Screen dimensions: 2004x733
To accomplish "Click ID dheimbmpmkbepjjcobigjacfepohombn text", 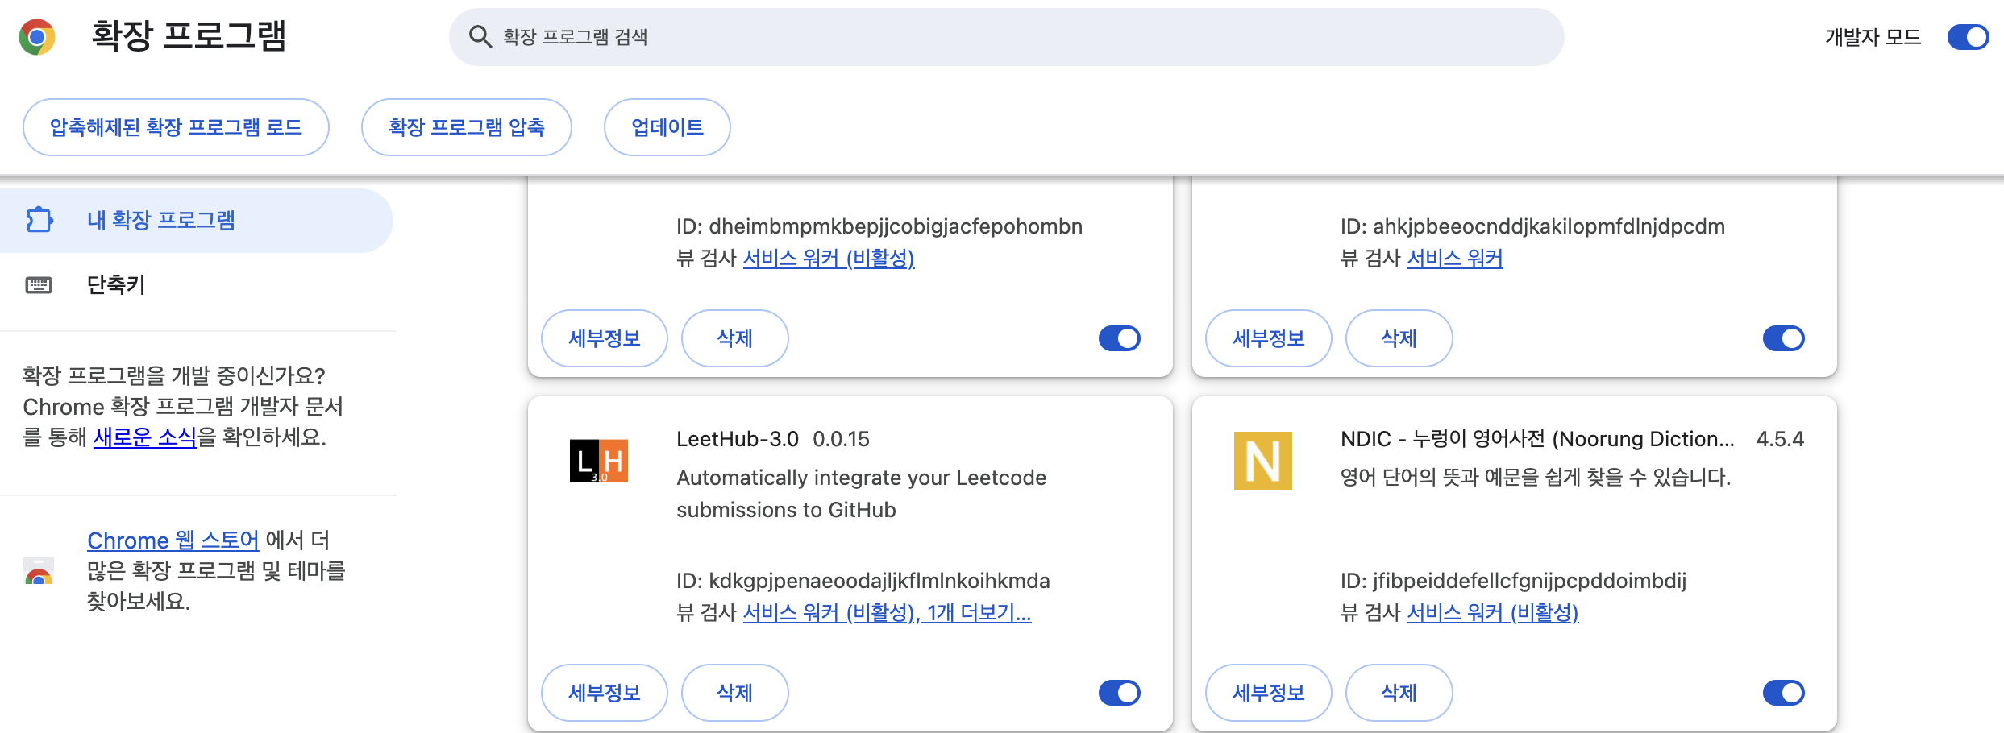I will (879, 226).
